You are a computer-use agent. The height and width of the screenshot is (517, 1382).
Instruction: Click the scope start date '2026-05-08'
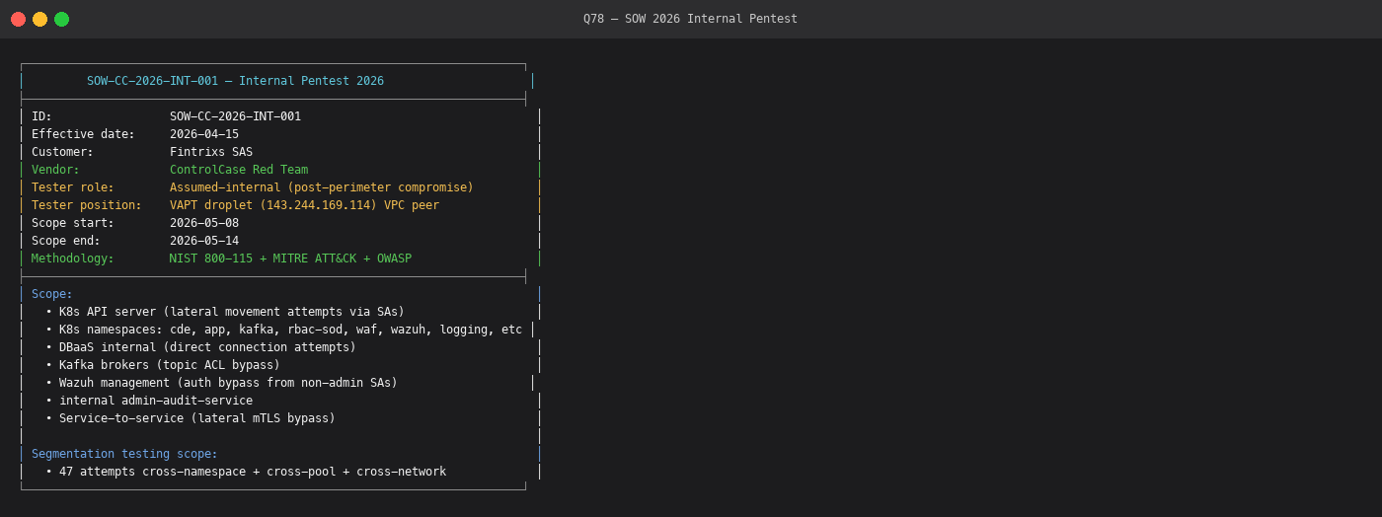204,223
